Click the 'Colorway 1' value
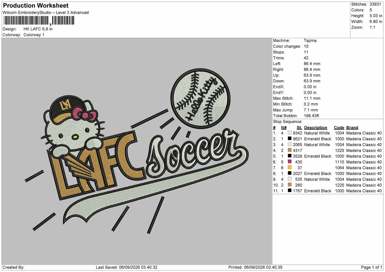 [34, 35]
